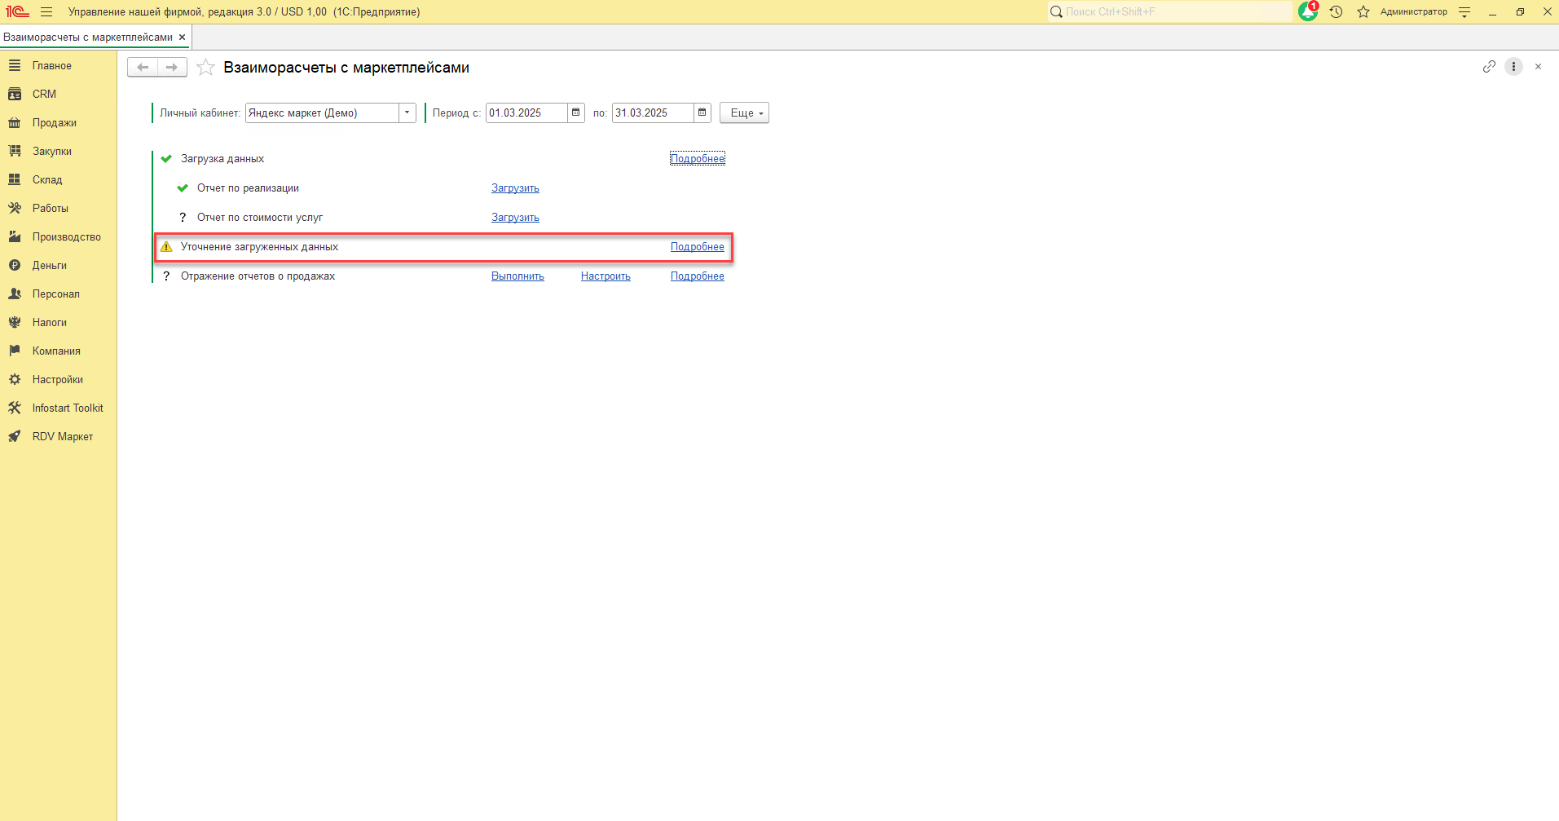Go forward with the right arrow
Viewport: 1559px width, 821px height.
point(172,67)
